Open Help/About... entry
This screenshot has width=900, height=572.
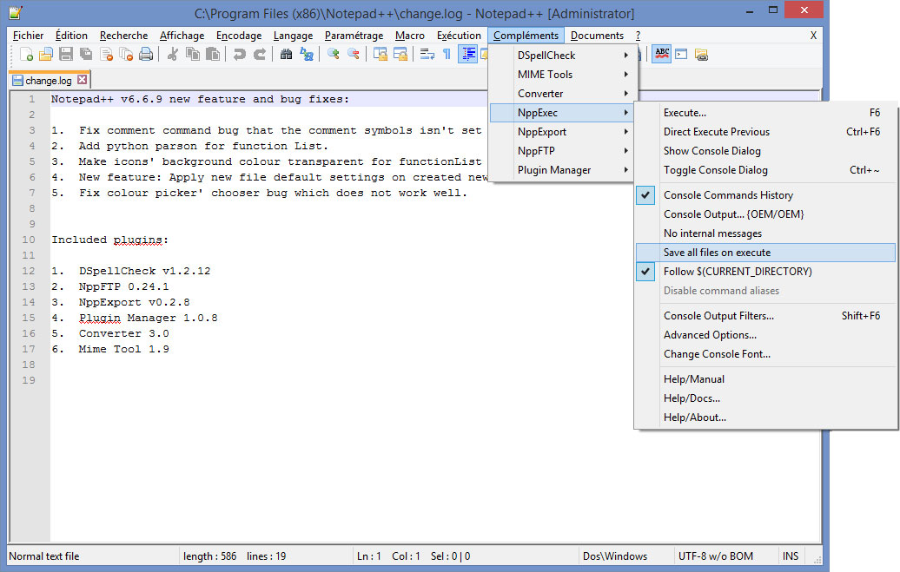765,417
